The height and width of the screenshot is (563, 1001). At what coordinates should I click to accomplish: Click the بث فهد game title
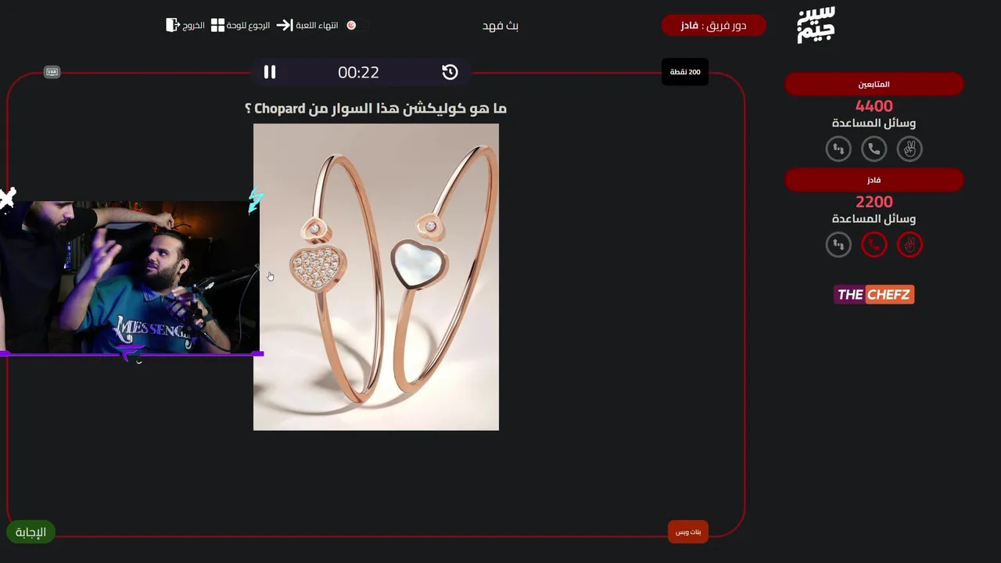click(x=500, y=26)
